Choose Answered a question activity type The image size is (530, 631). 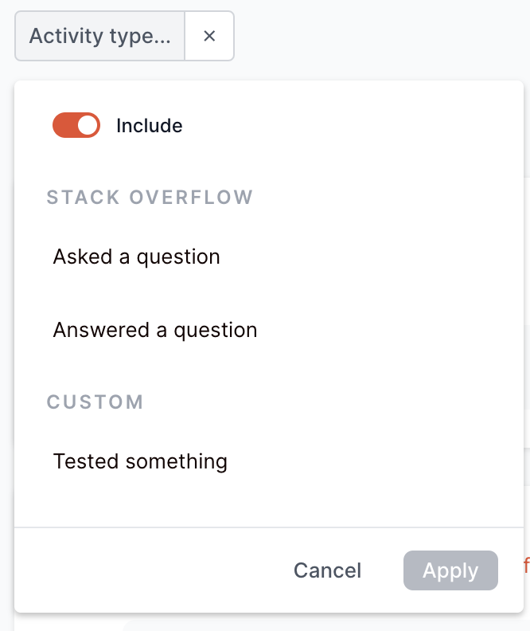point(155,330)
